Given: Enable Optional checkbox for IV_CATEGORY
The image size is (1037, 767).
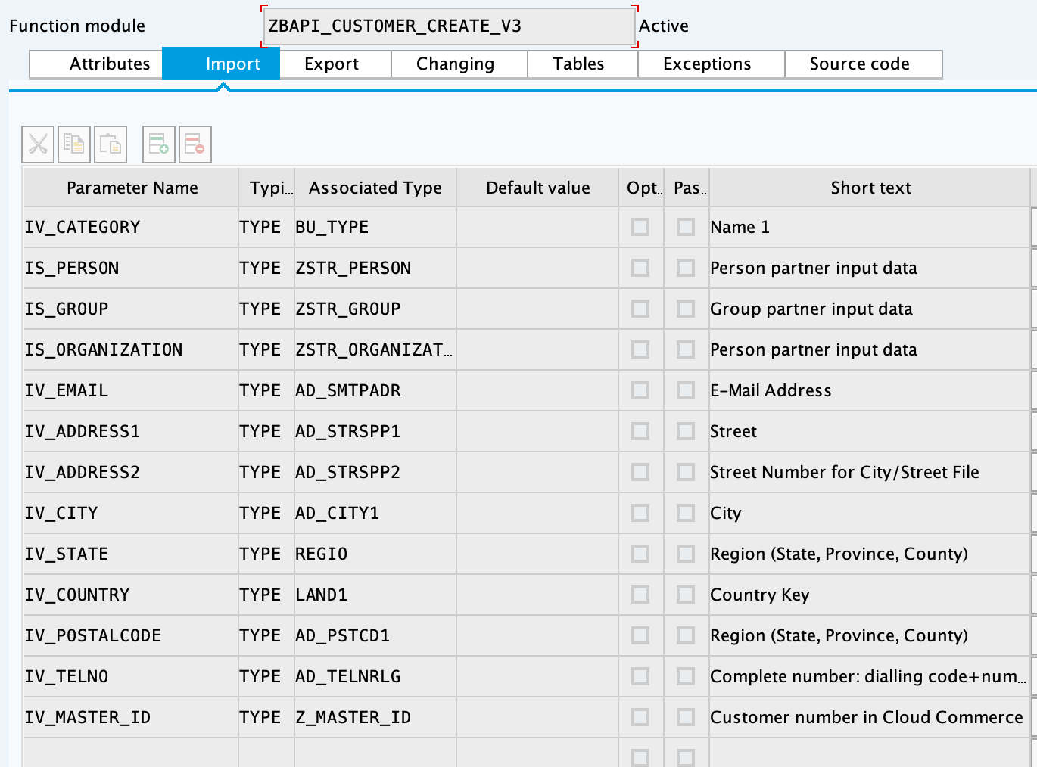Looking at the screenshot, I should click(x=640, y=227).
